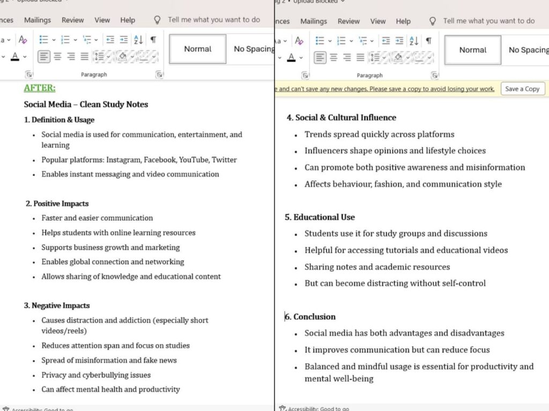Apply bullet list in left window

[x=44, y=40]
